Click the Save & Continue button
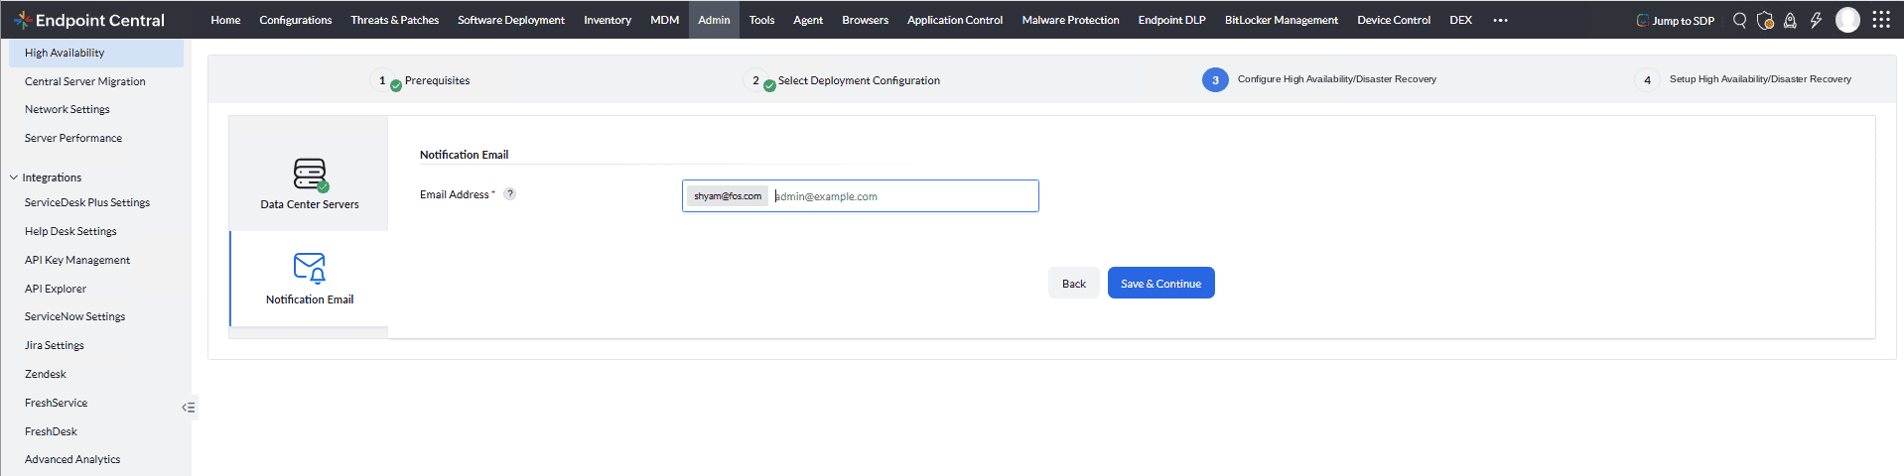 pos(1161,283)
